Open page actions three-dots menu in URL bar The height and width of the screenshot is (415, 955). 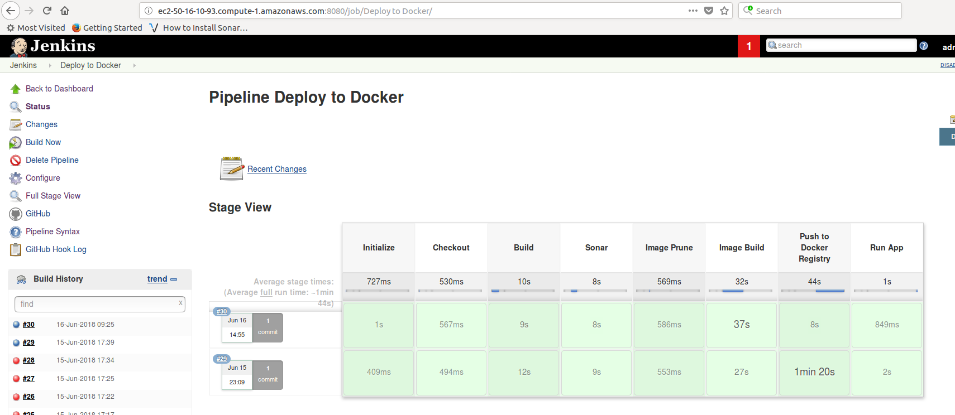click(693, 11)
